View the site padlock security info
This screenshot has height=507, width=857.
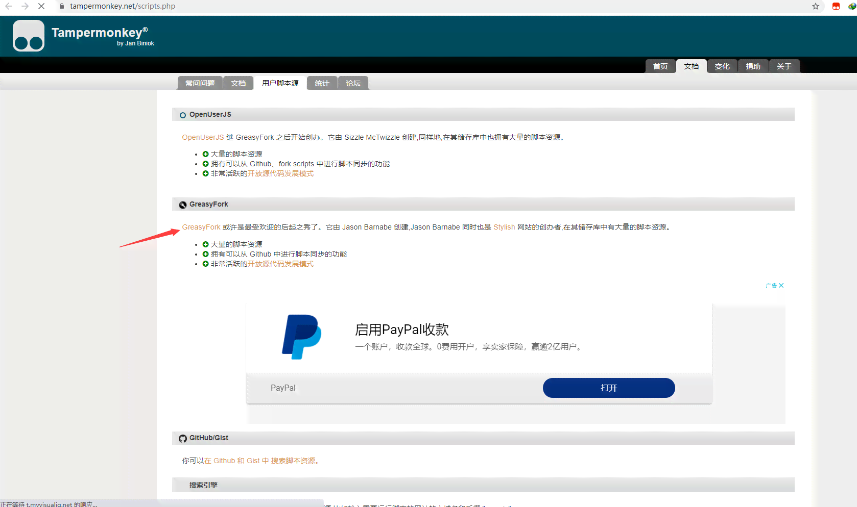pyautogui.click(x=62, y=6)
